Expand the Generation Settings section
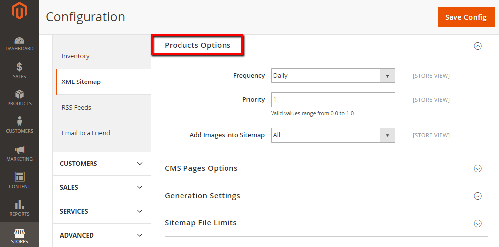499x247 pixels. [x=477, y=196]
